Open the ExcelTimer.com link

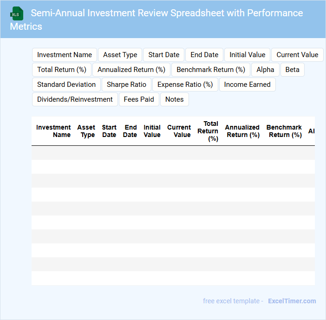[x=292, y=301]
